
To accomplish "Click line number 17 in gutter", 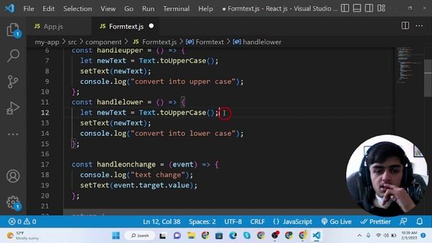I will [45, 165].
